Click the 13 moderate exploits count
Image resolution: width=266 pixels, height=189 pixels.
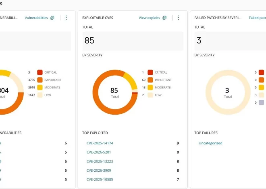pos(144,88)
